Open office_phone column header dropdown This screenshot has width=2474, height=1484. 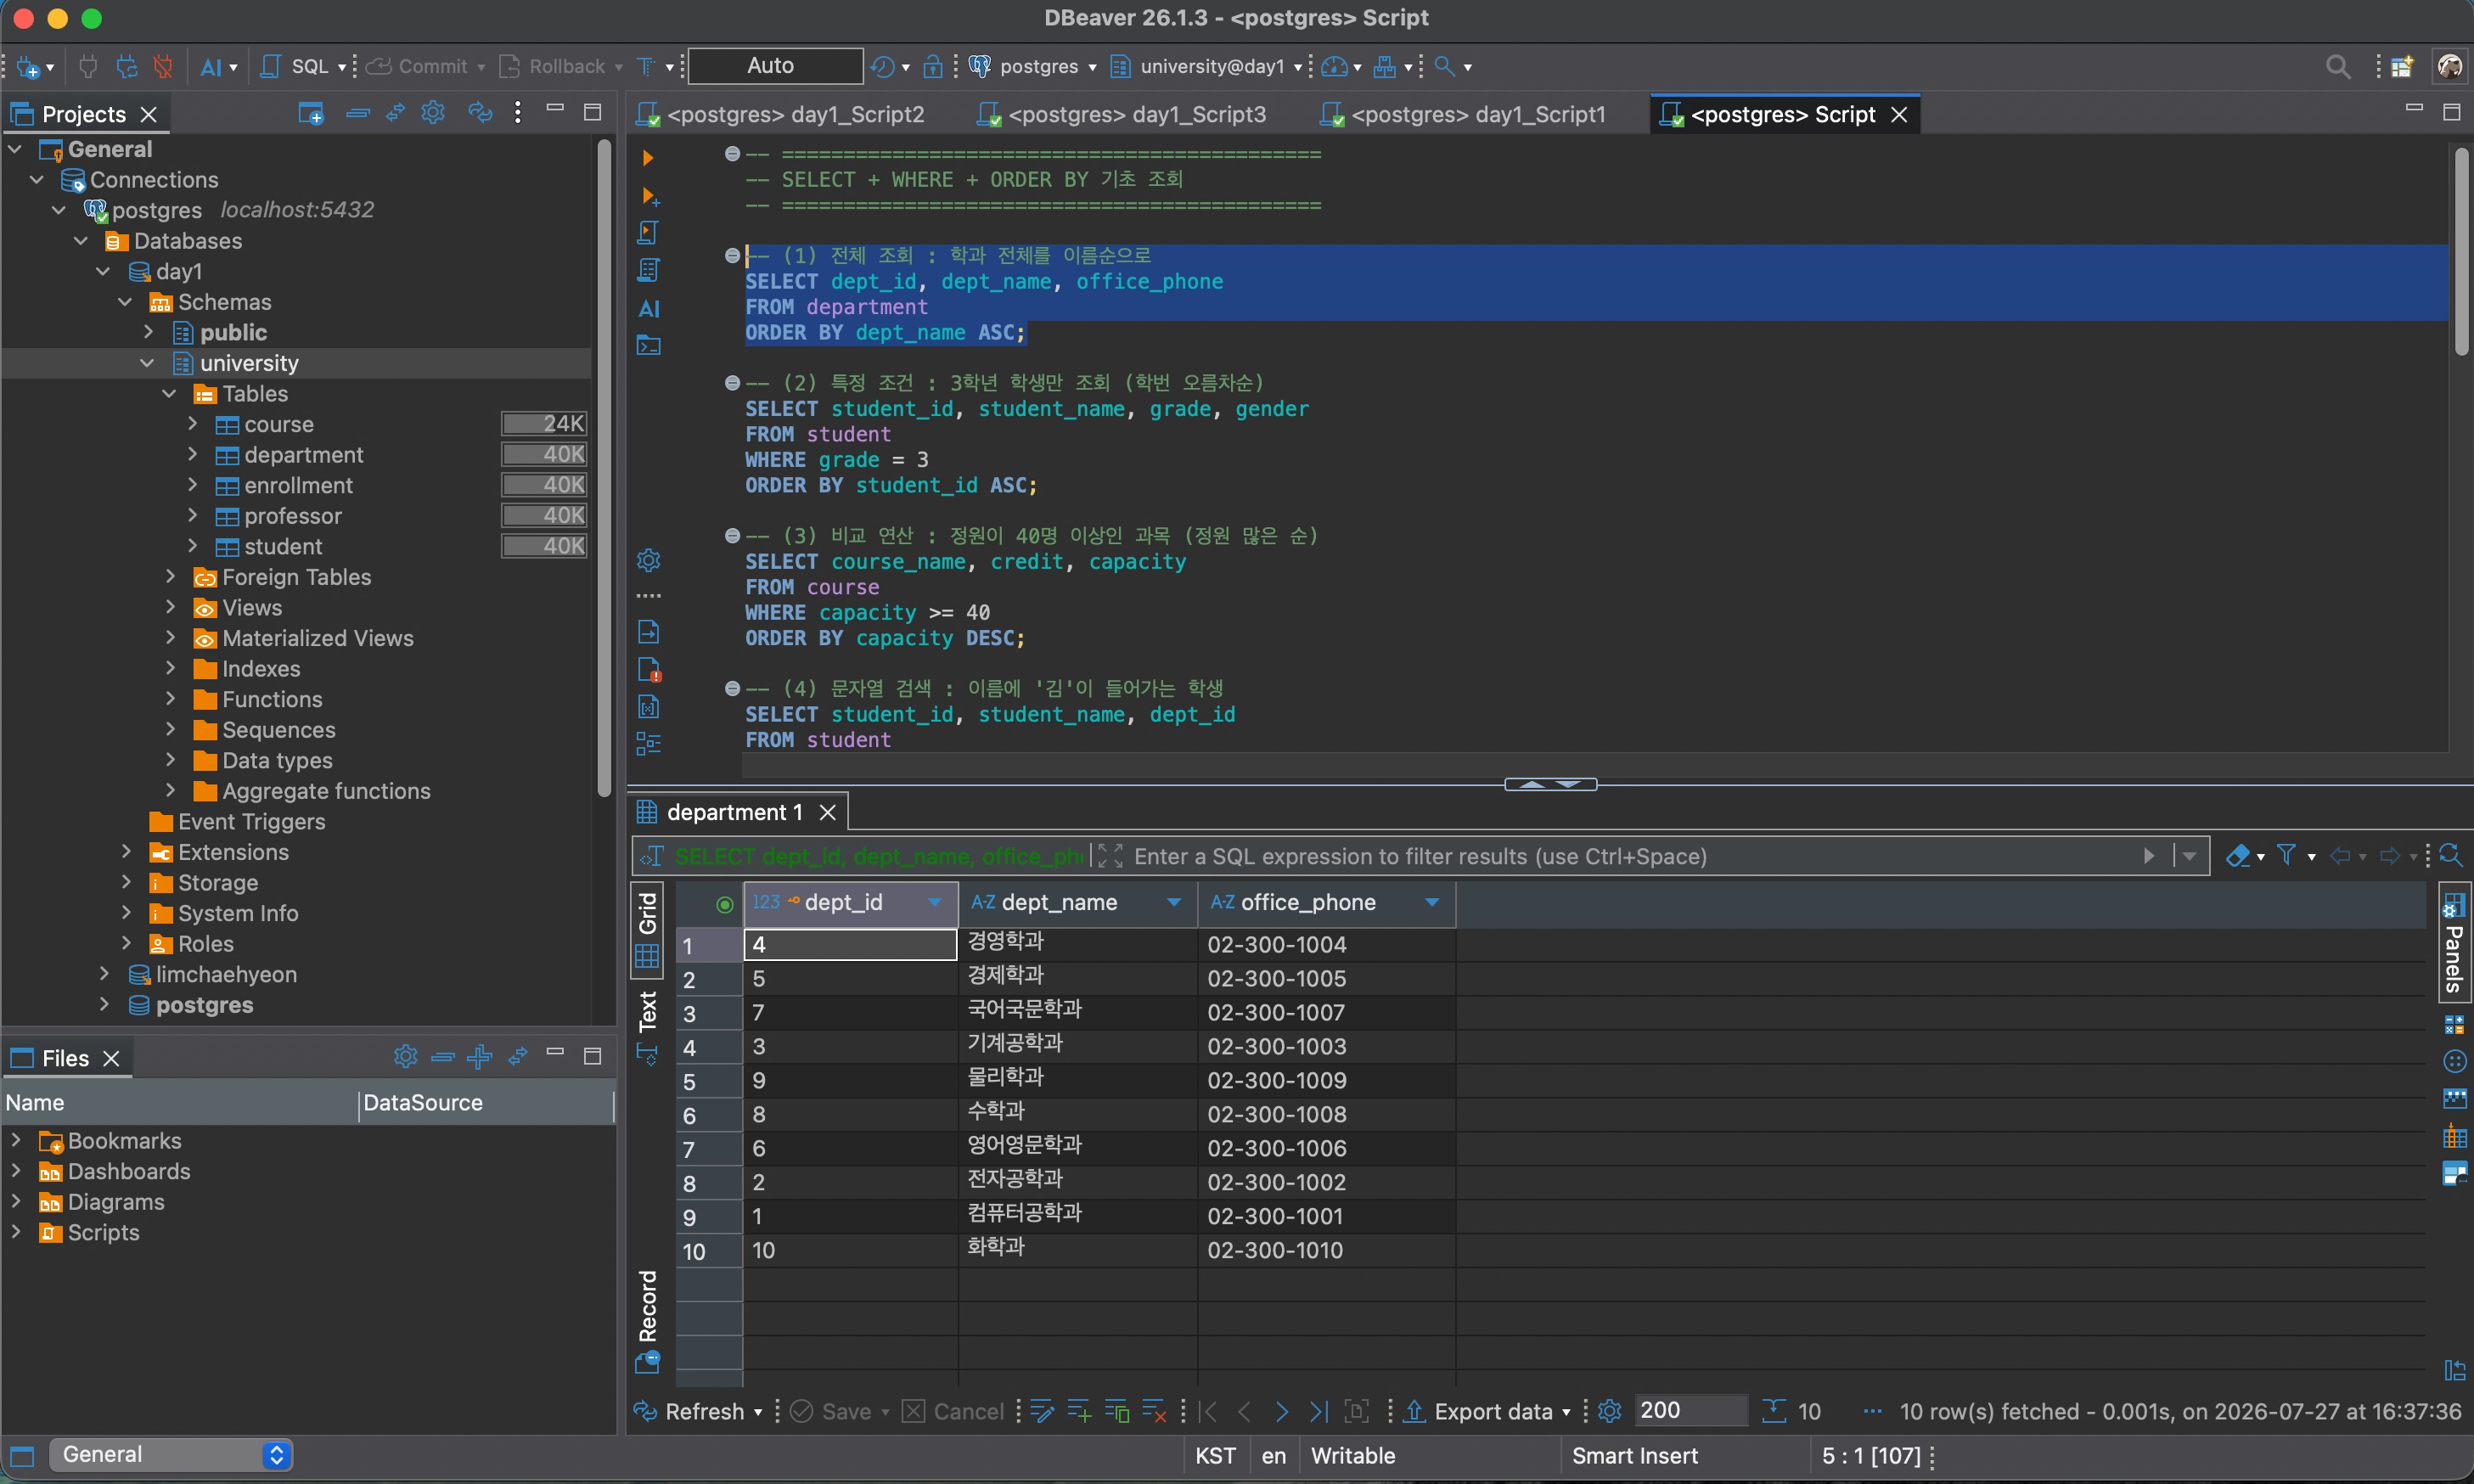click(1432, 902)
